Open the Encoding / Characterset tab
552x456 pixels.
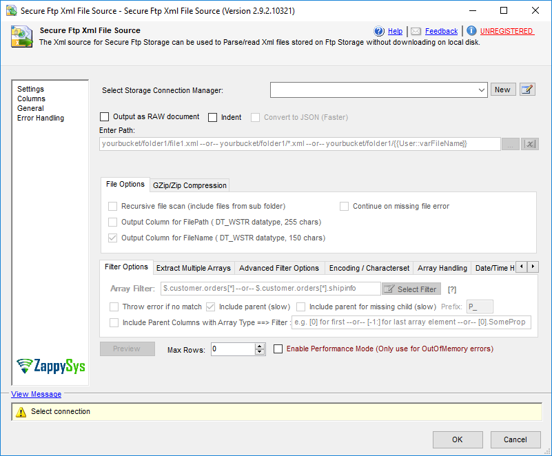tap(369, 268)
